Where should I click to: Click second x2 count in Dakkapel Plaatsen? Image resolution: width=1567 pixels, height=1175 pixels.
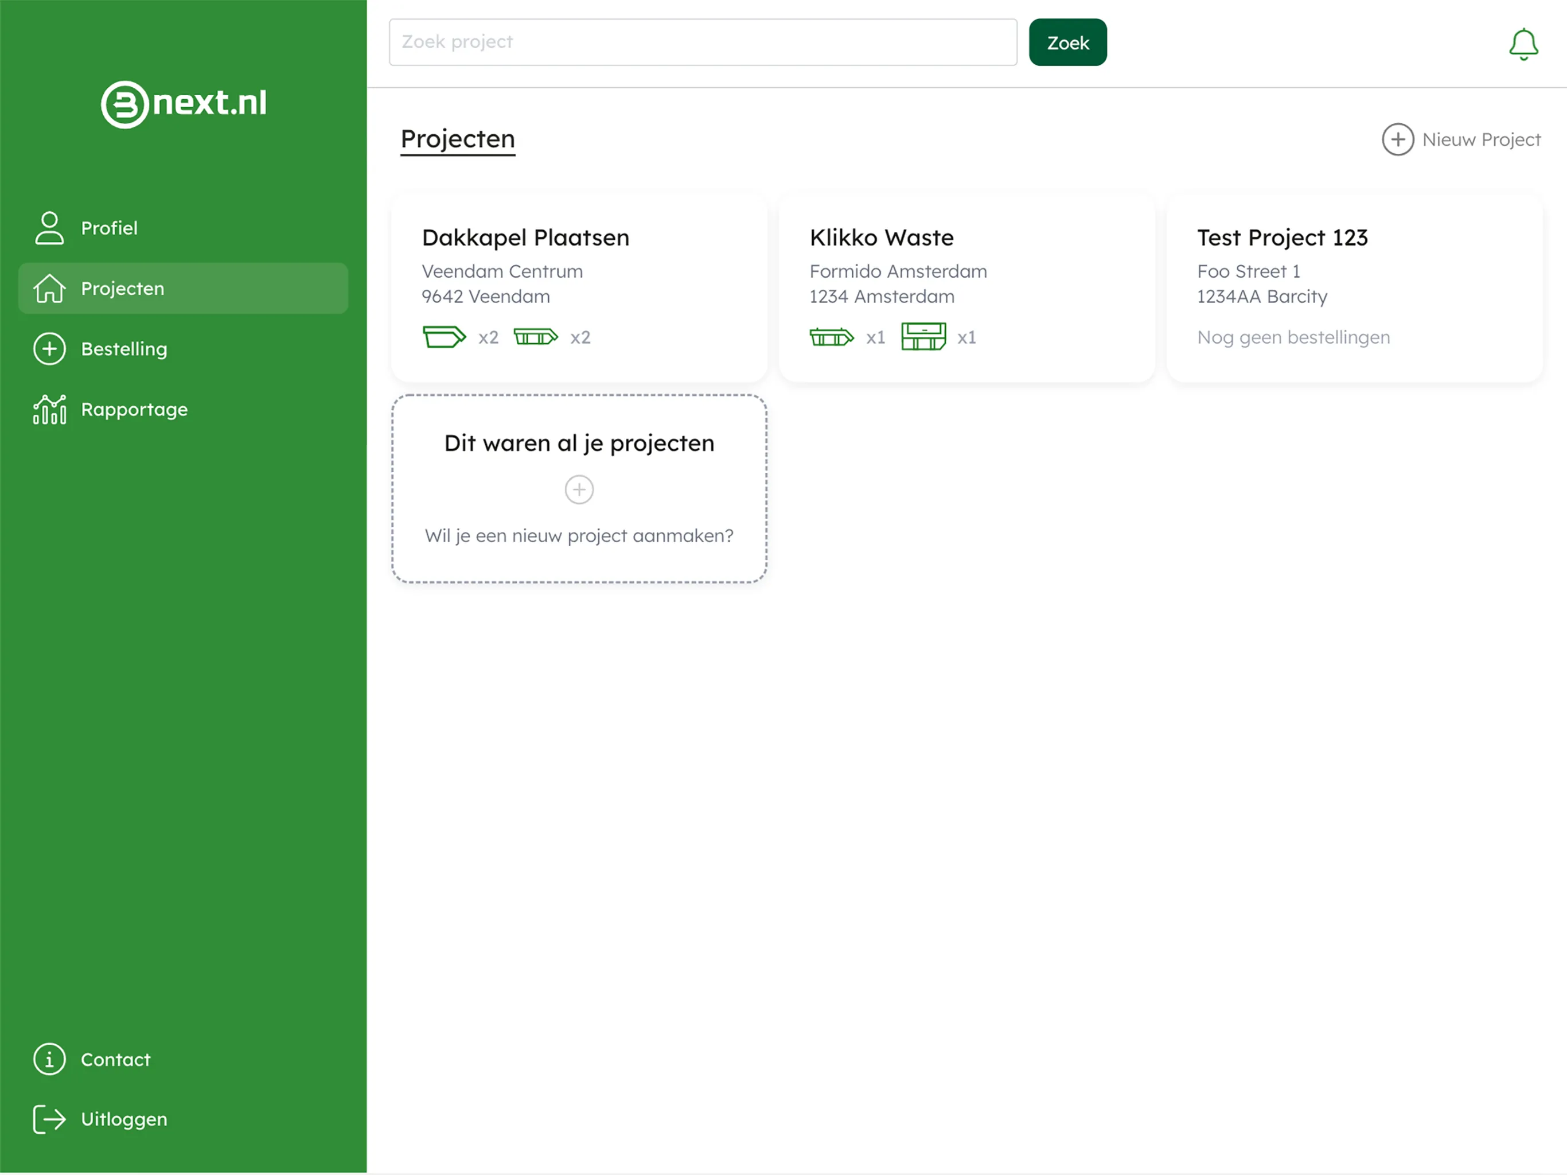pos(580,337)
